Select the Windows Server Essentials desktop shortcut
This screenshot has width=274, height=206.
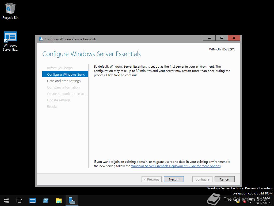10,42
